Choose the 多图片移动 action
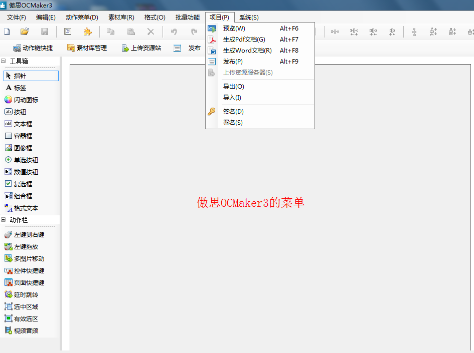The image size is (474, 353). click(x=25, y=258)
